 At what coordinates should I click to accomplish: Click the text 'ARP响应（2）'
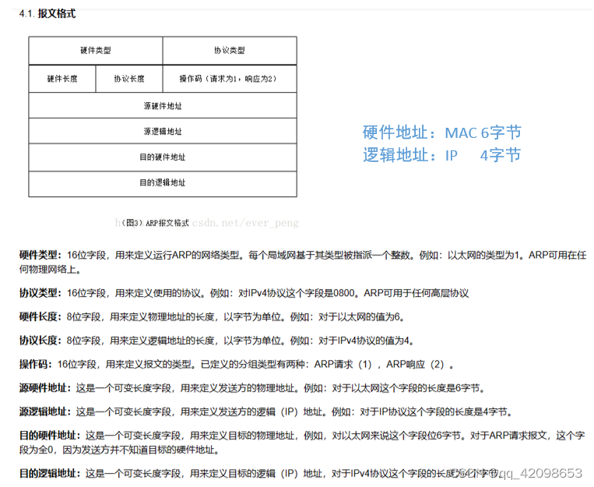(417, 365)
